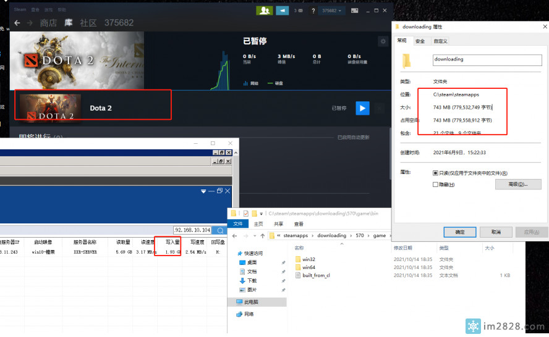The height and width of the screenshot is (337, 549).
Task: Open Explorer Share ribbon tab
Action: click(279, 224)
